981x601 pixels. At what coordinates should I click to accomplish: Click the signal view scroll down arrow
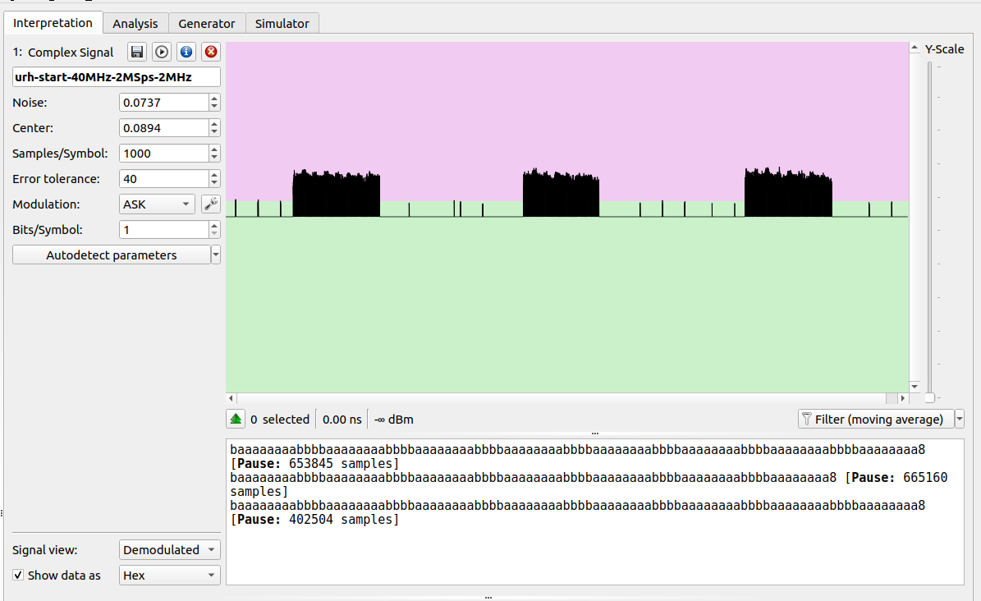pyautogui.click(x=915, y=386)
